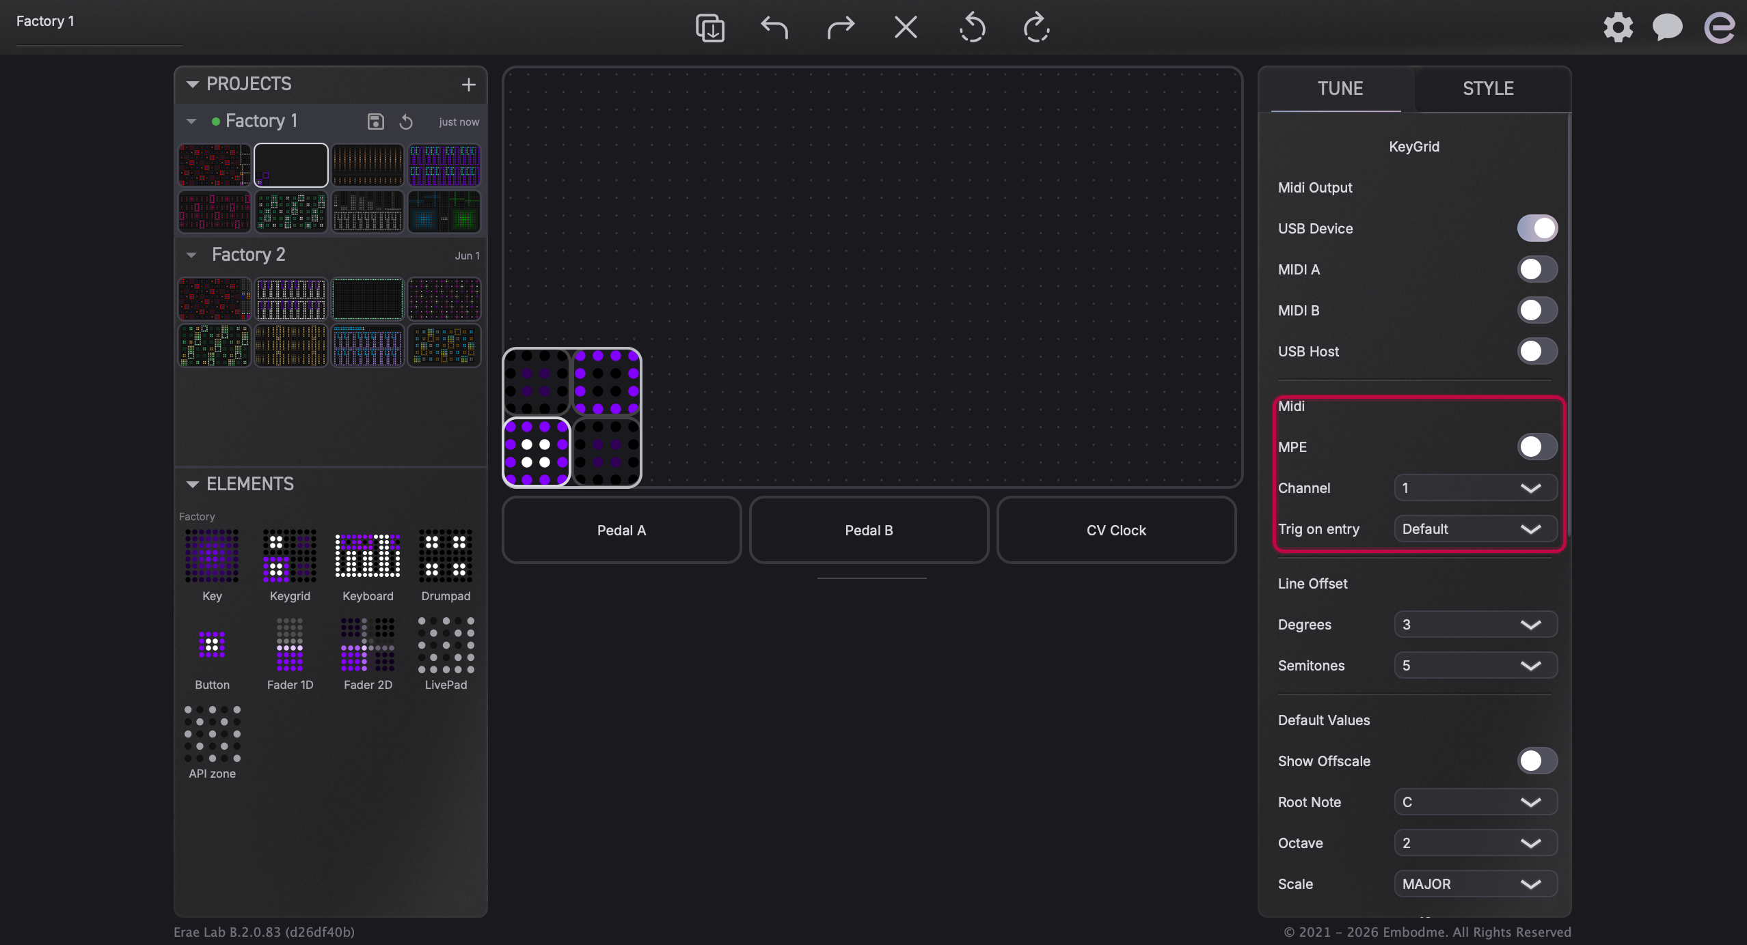Image resolution: width=1747 pixels, height=945 pixels.
Task: Collapse the ELEMENTS panel
Action: tap(193, 484)
